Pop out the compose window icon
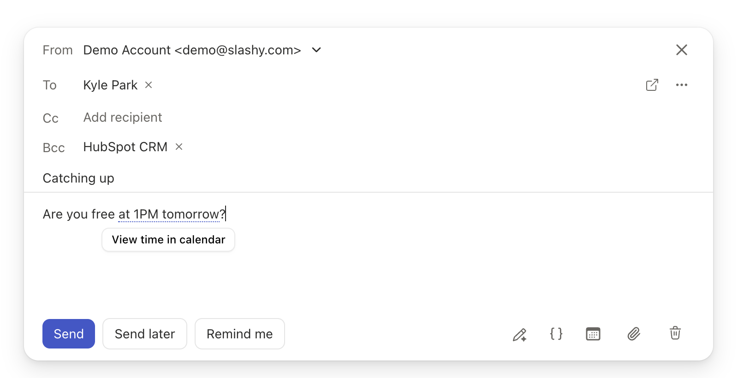 pyautogui.click(x=652, y=85)
